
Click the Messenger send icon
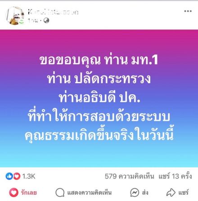(x=135, y=192)
